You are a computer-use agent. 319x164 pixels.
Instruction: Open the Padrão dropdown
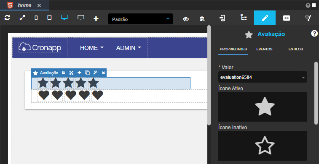(141, 19)
